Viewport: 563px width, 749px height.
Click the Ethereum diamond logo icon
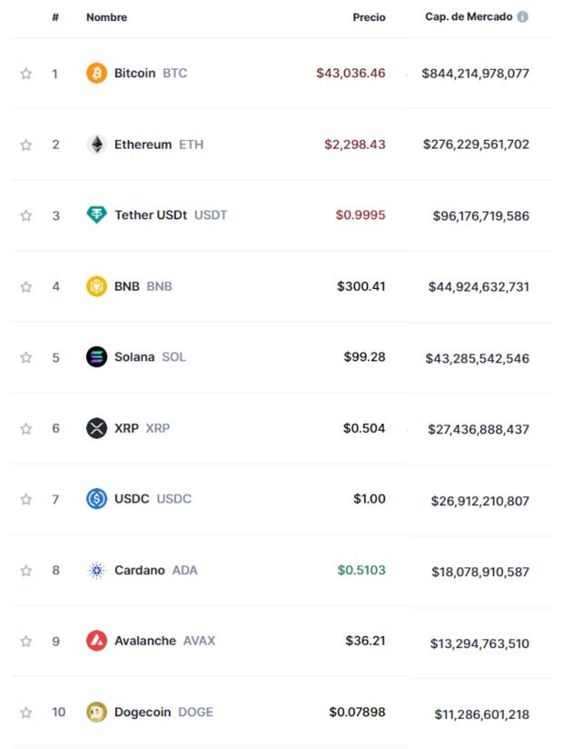coord(96,145)
